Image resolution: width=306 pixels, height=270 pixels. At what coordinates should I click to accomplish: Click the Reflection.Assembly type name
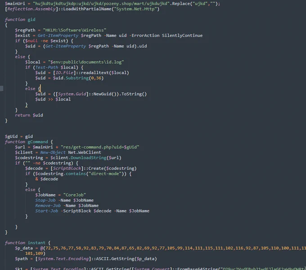click(x=31, y=9)
